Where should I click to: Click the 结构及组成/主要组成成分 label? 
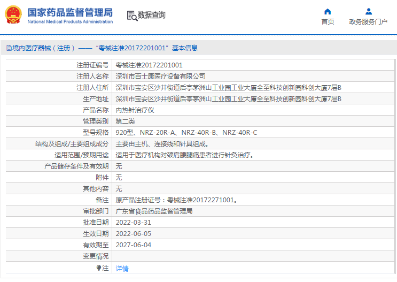click(72, 144)
